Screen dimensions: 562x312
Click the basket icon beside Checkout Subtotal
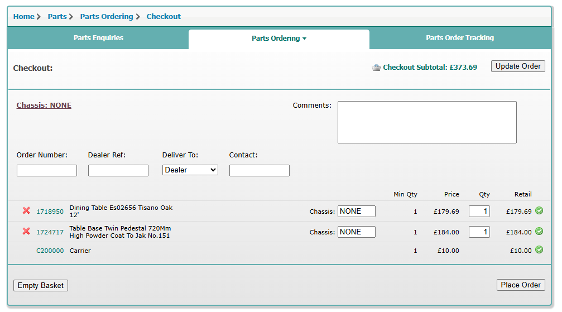376,68
